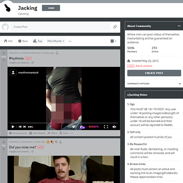Click the nsfw tag beside Rhythmic title

28,58
